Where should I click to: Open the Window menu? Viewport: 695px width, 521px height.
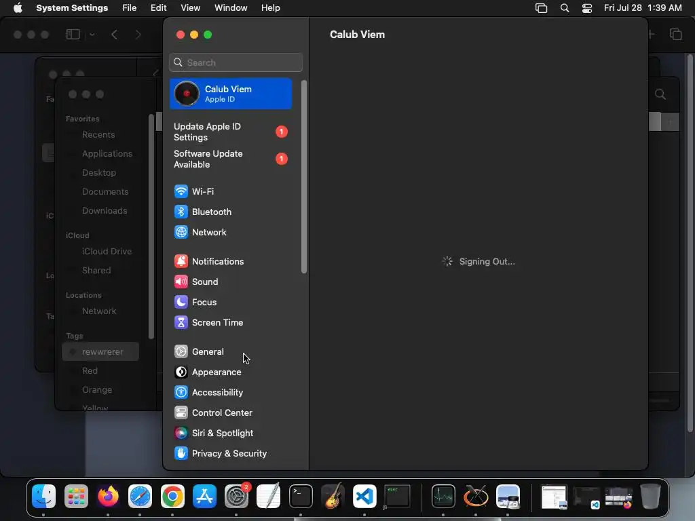[231, 8]
